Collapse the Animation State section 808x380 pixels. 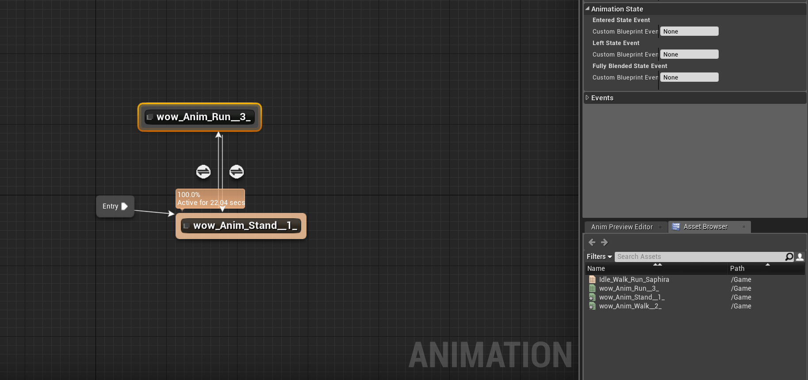(587, 9)
